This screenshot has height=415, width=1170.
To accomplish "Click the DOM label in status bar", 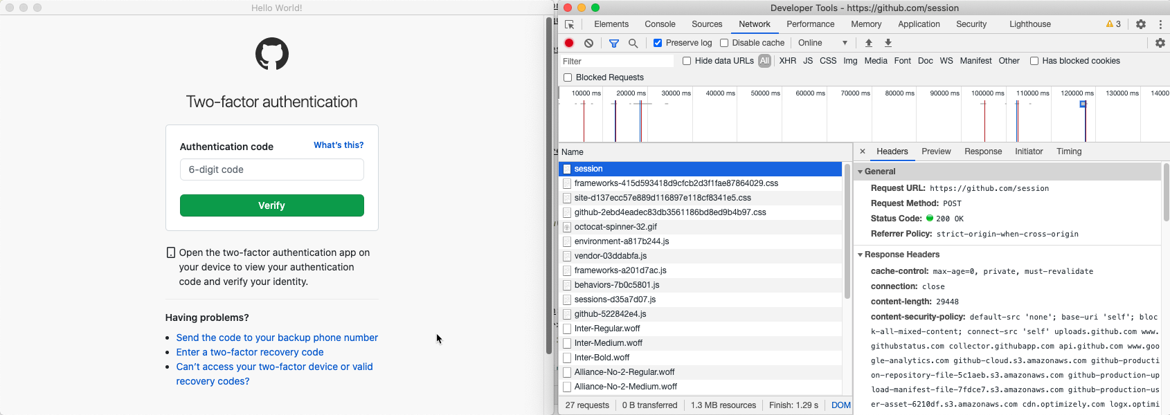I will 841,405.
